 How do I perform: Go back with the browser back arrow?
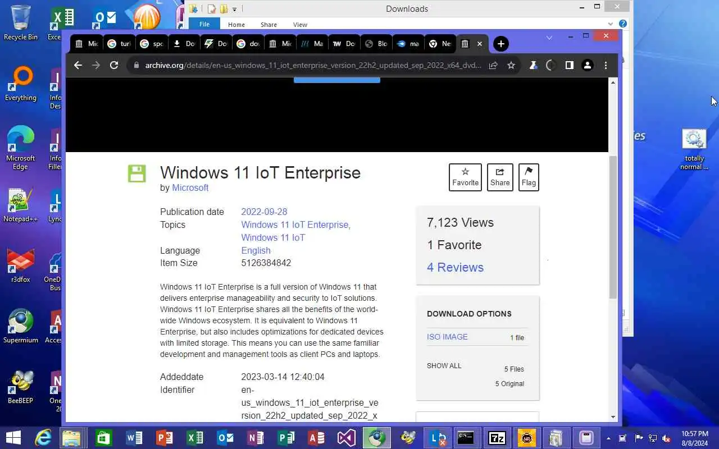tap(78, 65)
